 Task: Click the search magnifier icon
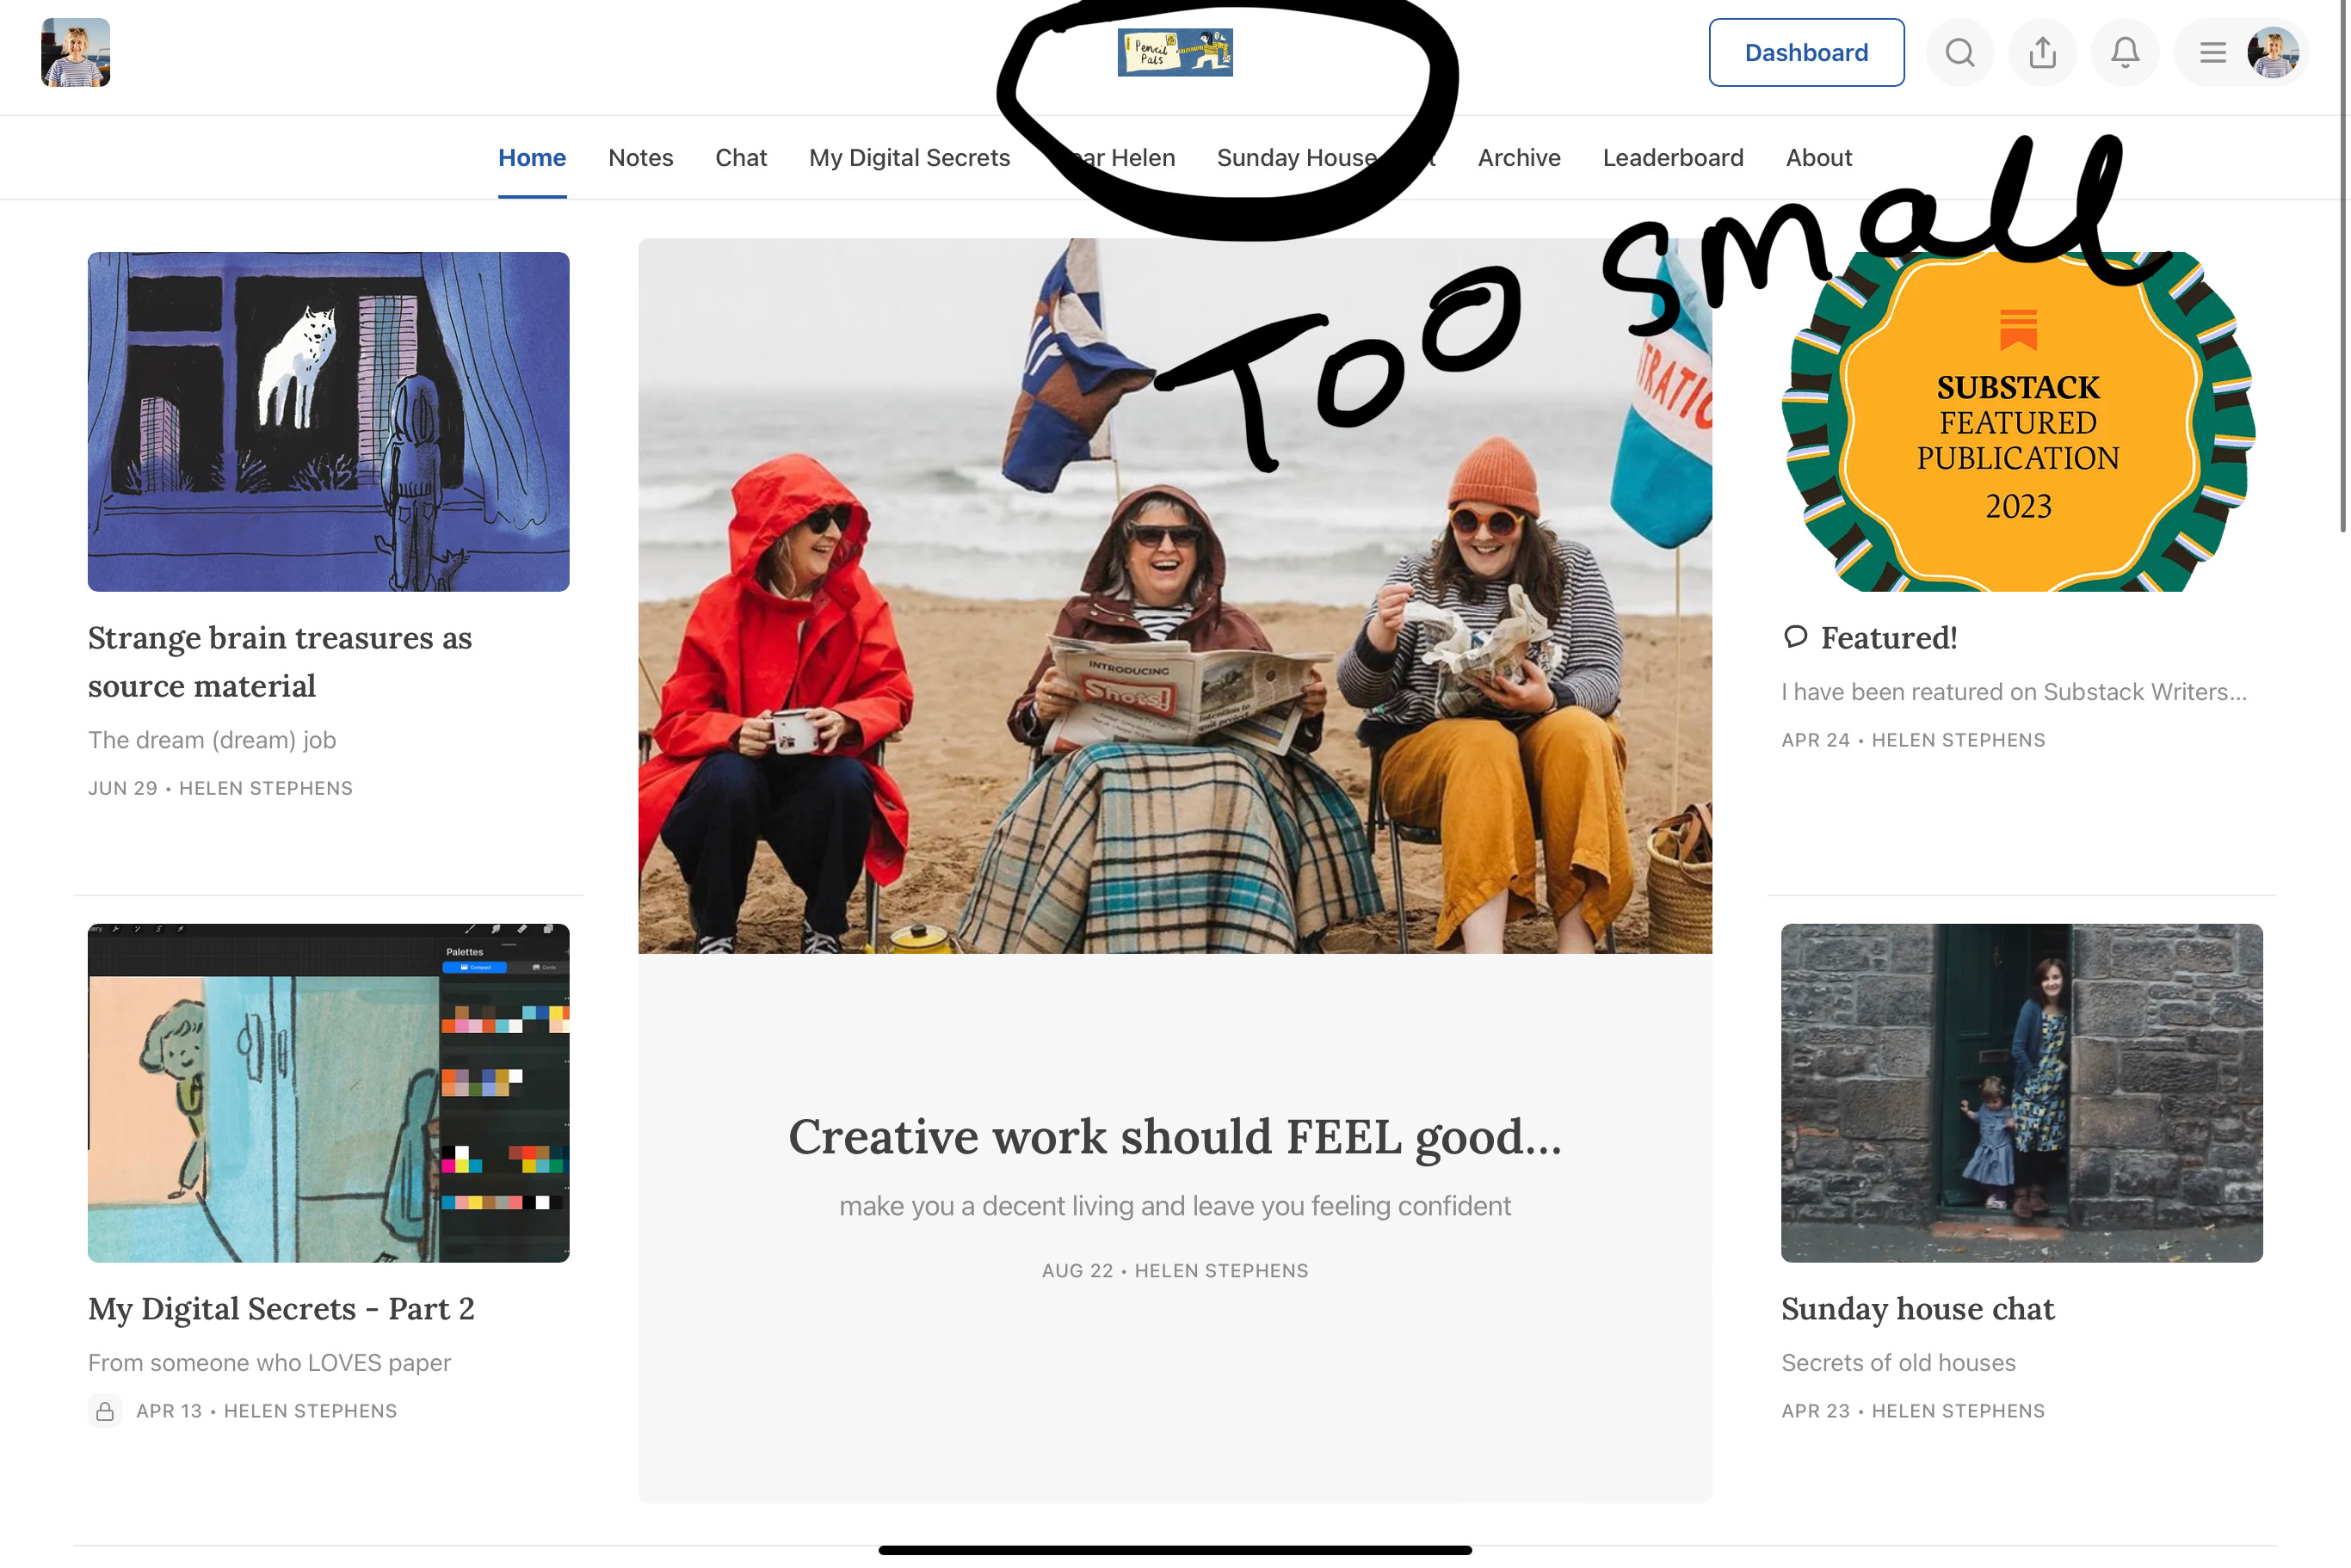[1959, 52]
